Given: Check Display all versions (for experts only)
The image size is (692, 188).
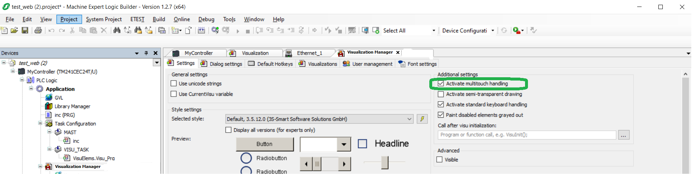Looking at the screenshot, I should pyautogui.click(x=229, y=130).
